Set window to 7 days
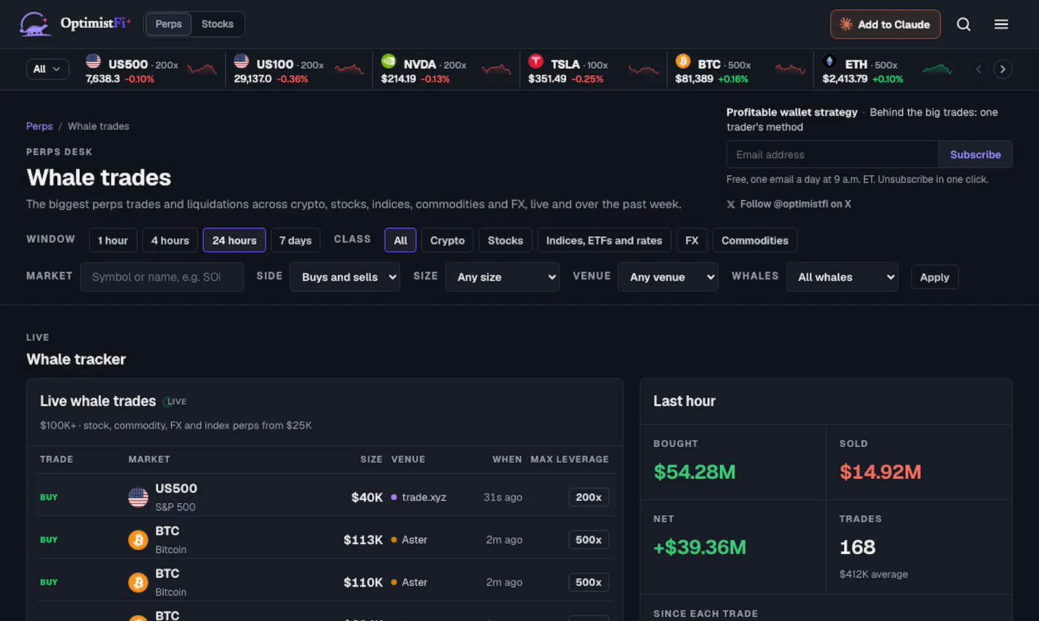 (295, 240)
